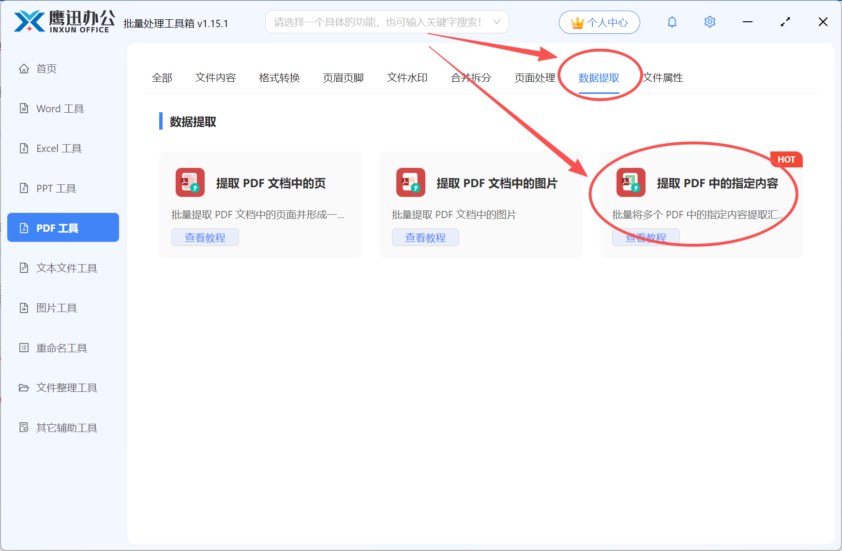Click the 鹰迅办公 logo

pyautogui.click(x=64, y=22)
